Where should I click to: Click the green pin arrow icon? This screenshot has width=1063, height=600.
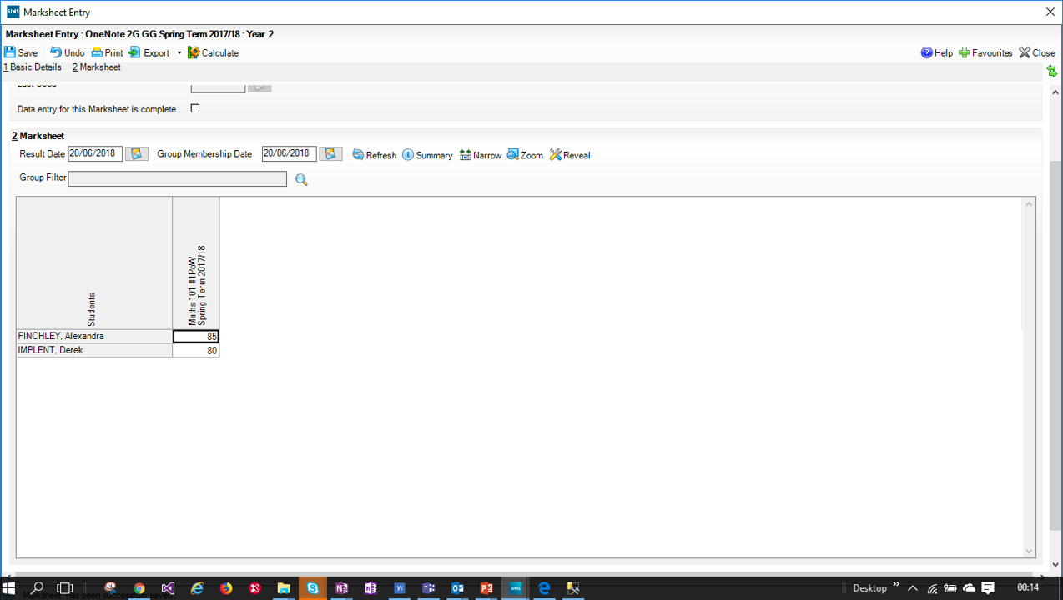[x=1052, y=72]
